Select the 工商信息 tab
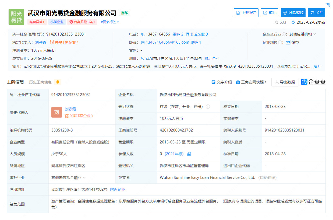 [x=15, y=82]
